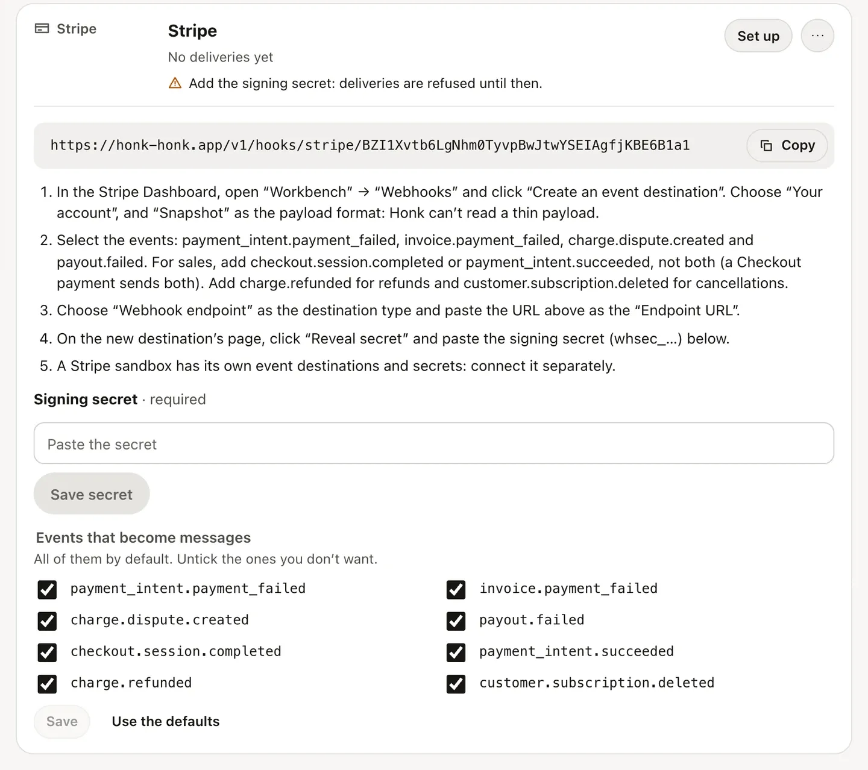Screen dimensions: 868x770
Task: Disable checkout.session.completed event
Action: click(x=47, y=652)
